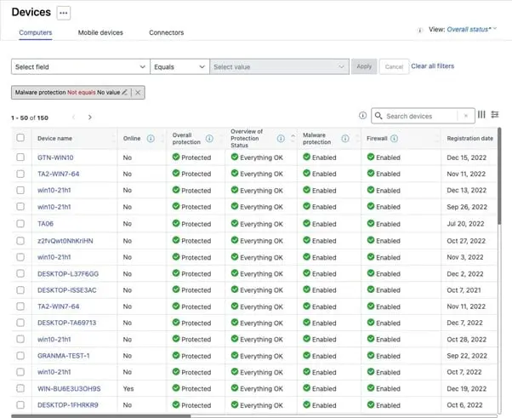This screenshot has width=512, height=418.
Task: Open the Select field dropdown
Action: pyautogui.click(x=81, y=66)
